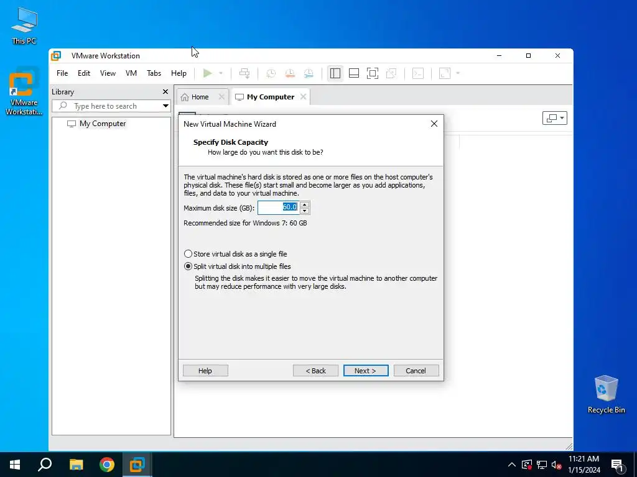The width and height of the screenshot is (637, 477).
Task: Open the View menu
Action: tap(108, 73)
